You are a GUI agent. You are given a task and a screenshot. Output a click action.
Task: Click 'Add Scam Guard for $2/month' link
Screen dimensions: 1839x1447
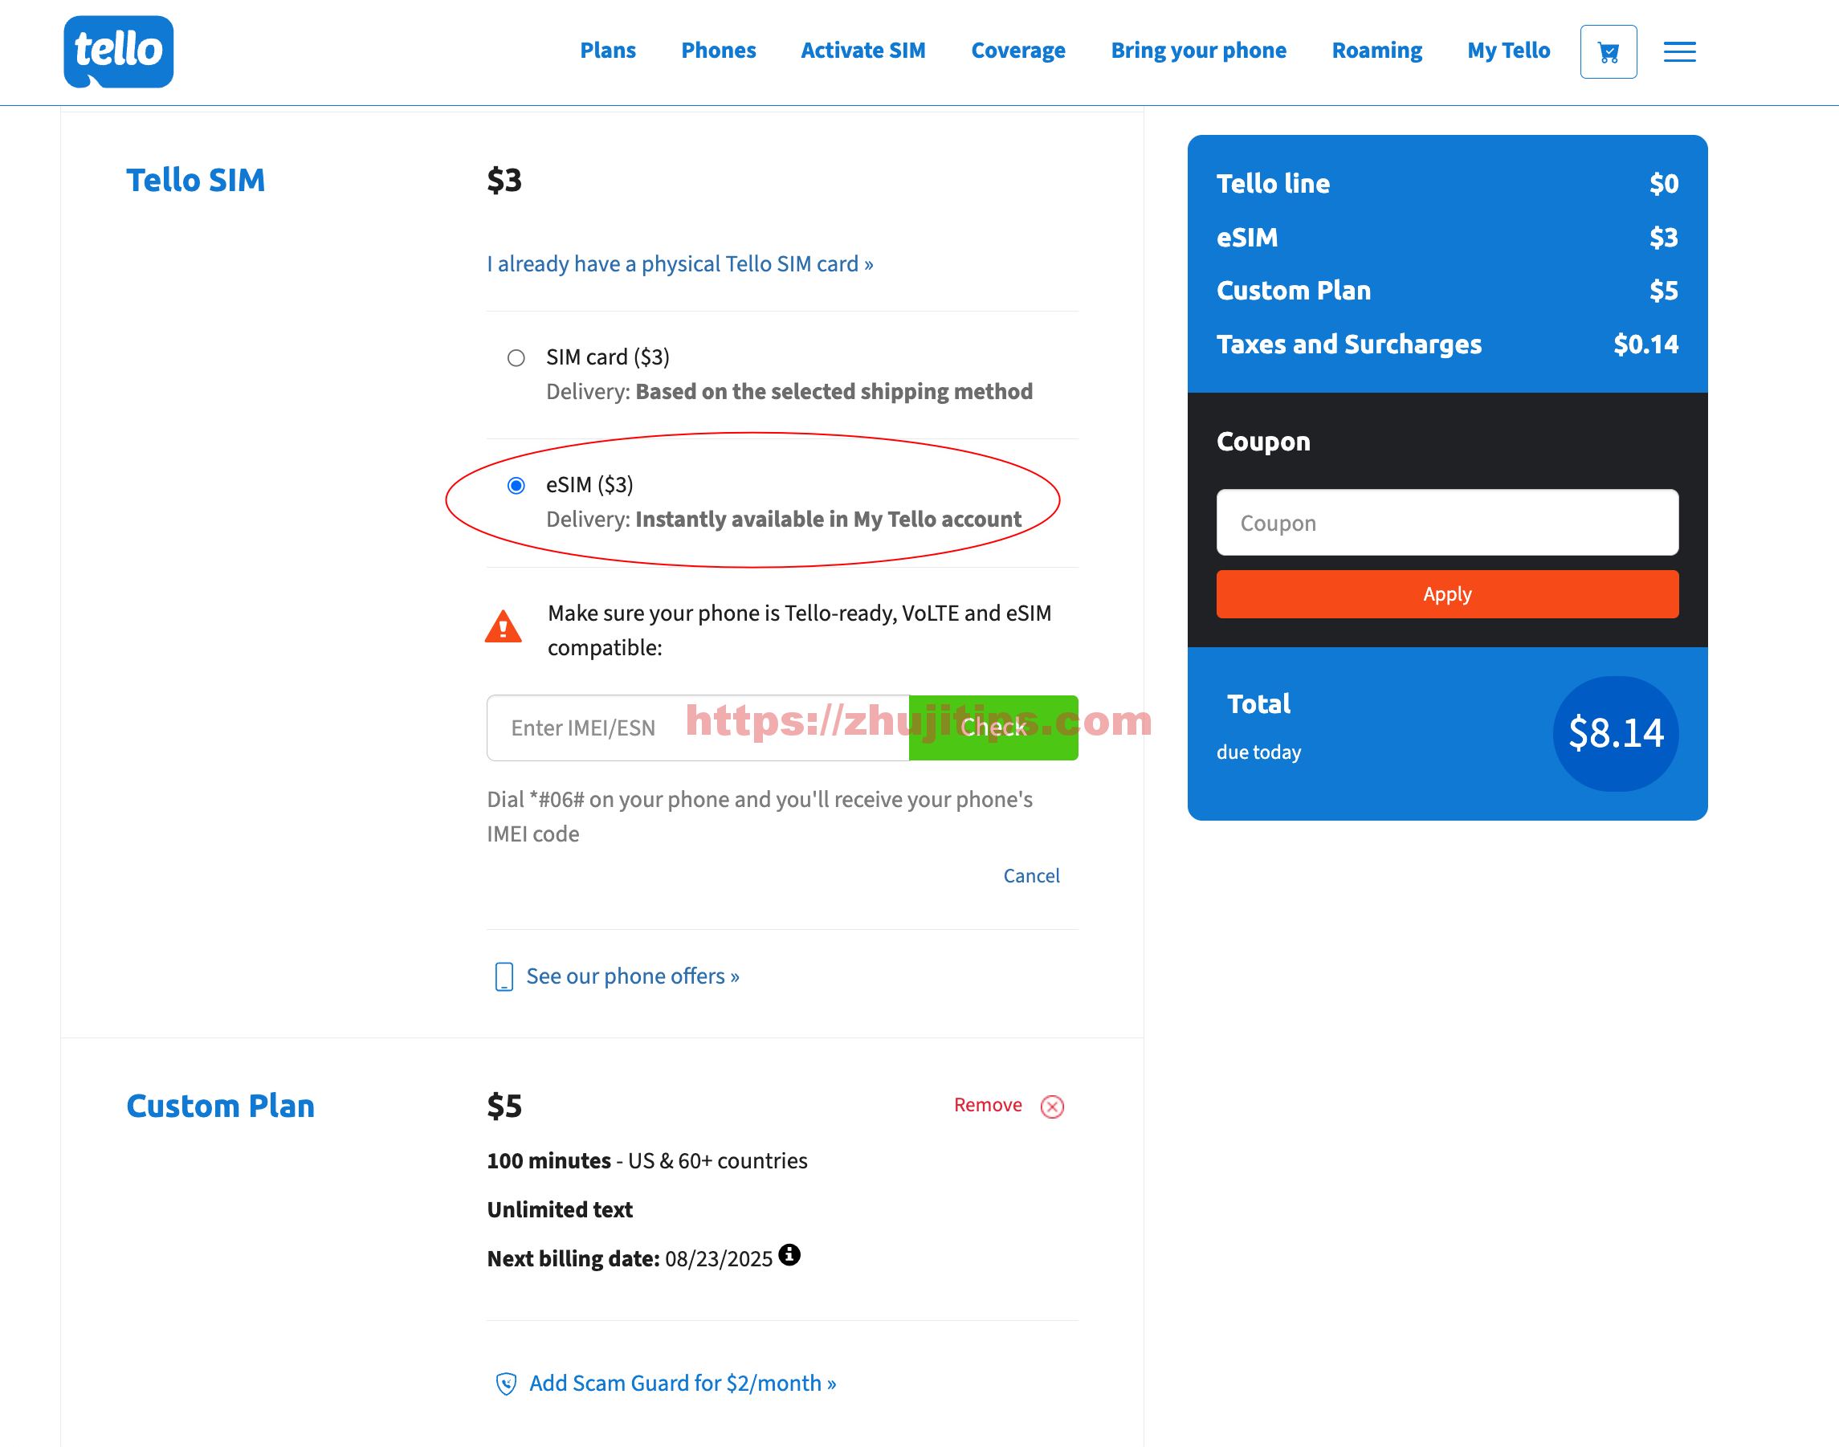point(683,1384)
